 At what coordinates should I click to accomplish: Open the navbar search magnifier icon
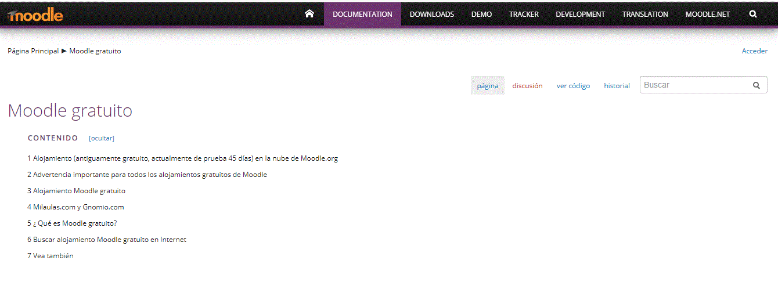753,14
